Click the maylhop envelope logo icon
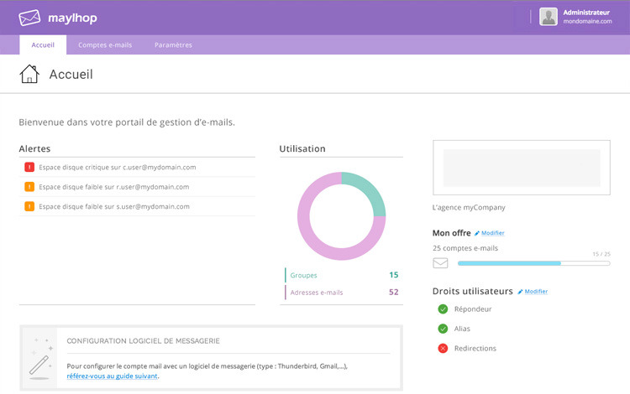 pos(29,18)
